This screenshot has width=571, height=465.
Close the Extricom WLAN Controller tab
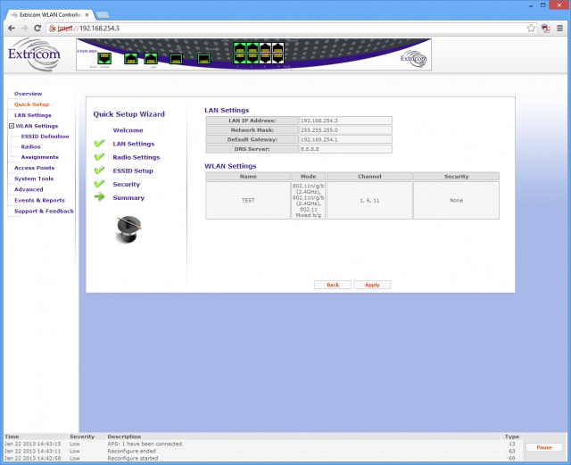[x=87, y=15]
